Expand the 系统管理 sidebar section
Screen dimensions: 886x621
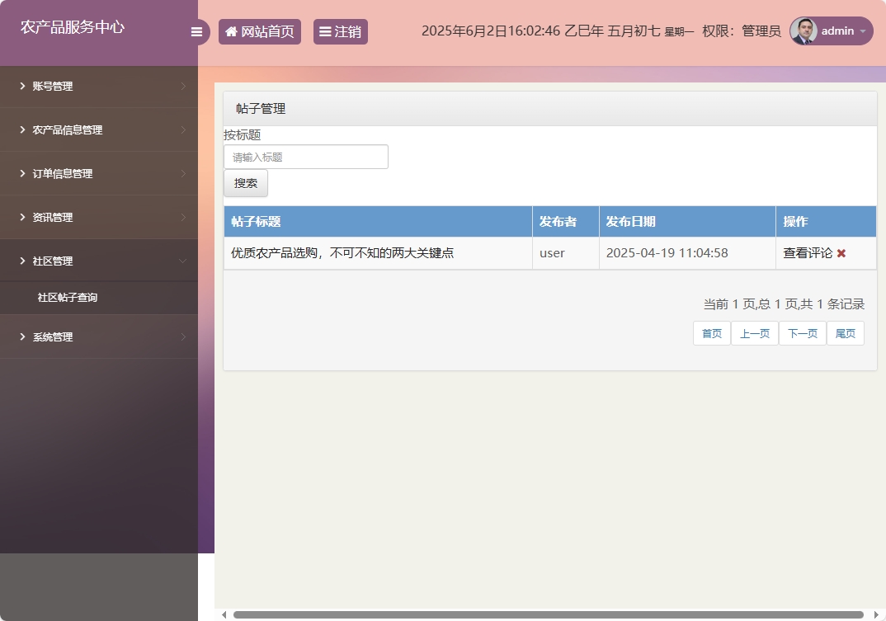click(x=99, y=336)
